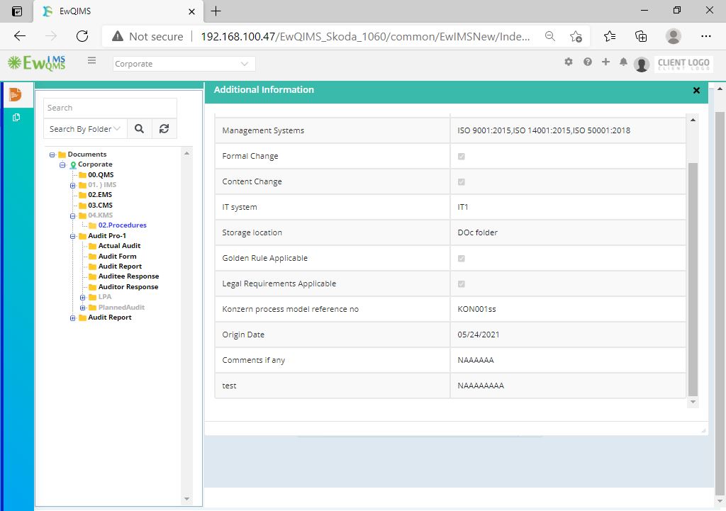This screenshot has width=726, height=511.
Task: Close the Additional Information panel
Action: (x=696, y=90)
